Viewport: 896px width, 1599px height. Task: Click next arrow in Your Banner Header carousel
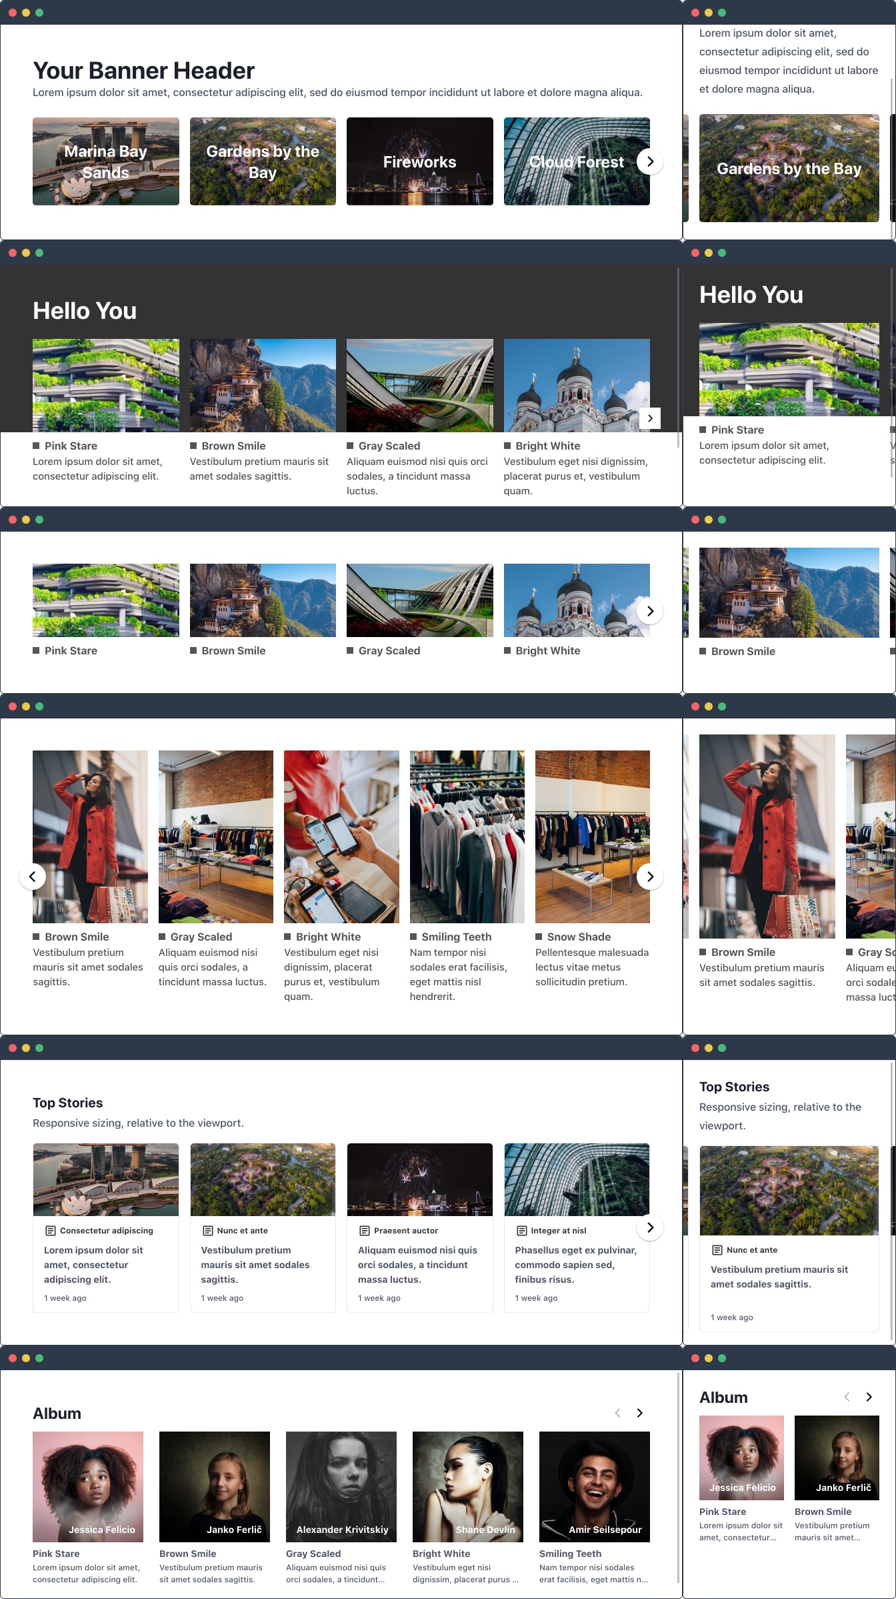click(650, 161)
